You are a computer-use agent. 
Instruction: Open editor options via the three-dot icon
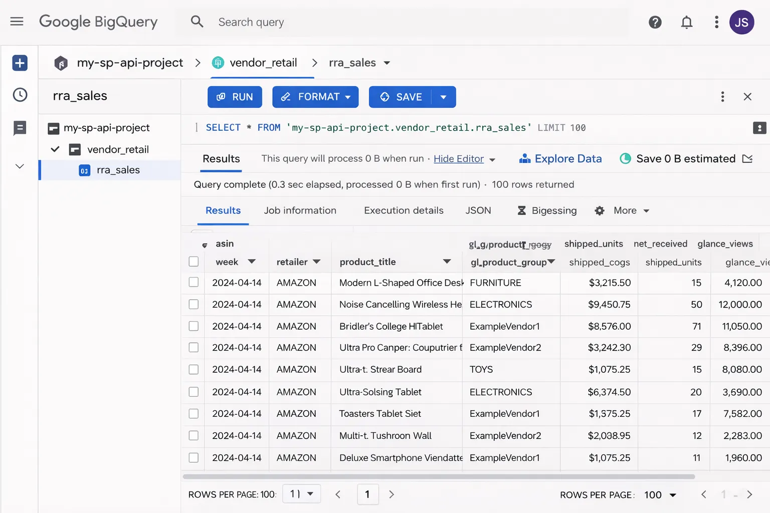(x=722, y=96)
